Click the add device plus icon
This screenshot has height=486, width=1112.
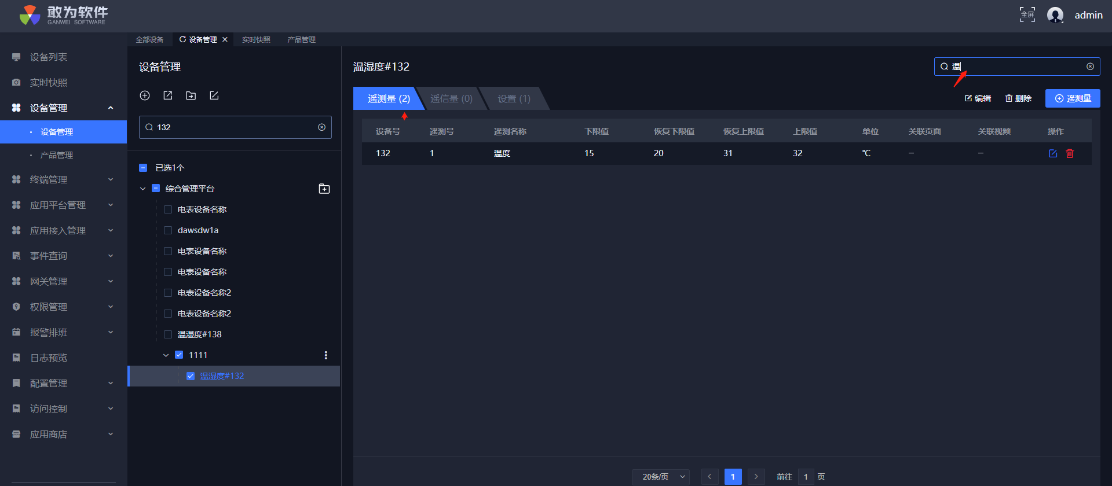point(145,95)
